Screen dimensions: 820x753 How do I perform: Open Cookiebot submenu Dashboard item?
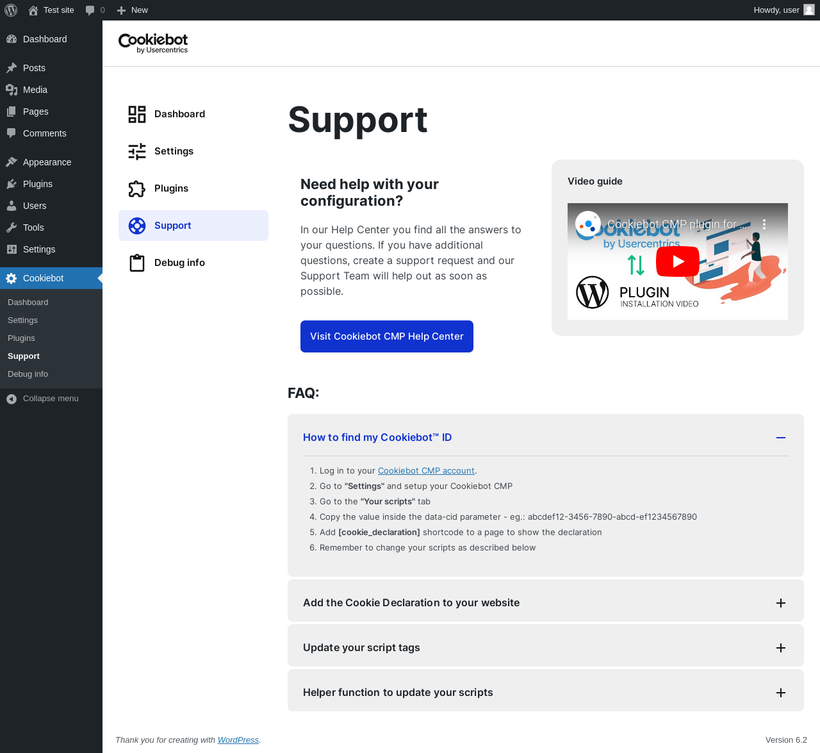point(28,302)
